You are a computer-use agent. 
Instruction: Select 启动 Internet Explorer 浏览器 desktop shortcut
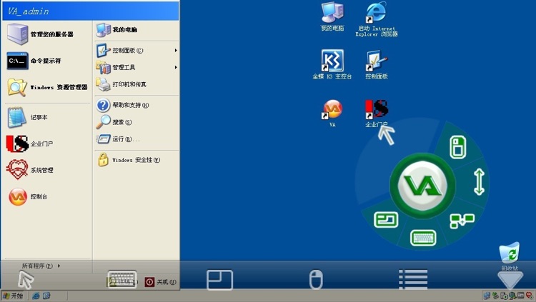[x=377, y=19]
